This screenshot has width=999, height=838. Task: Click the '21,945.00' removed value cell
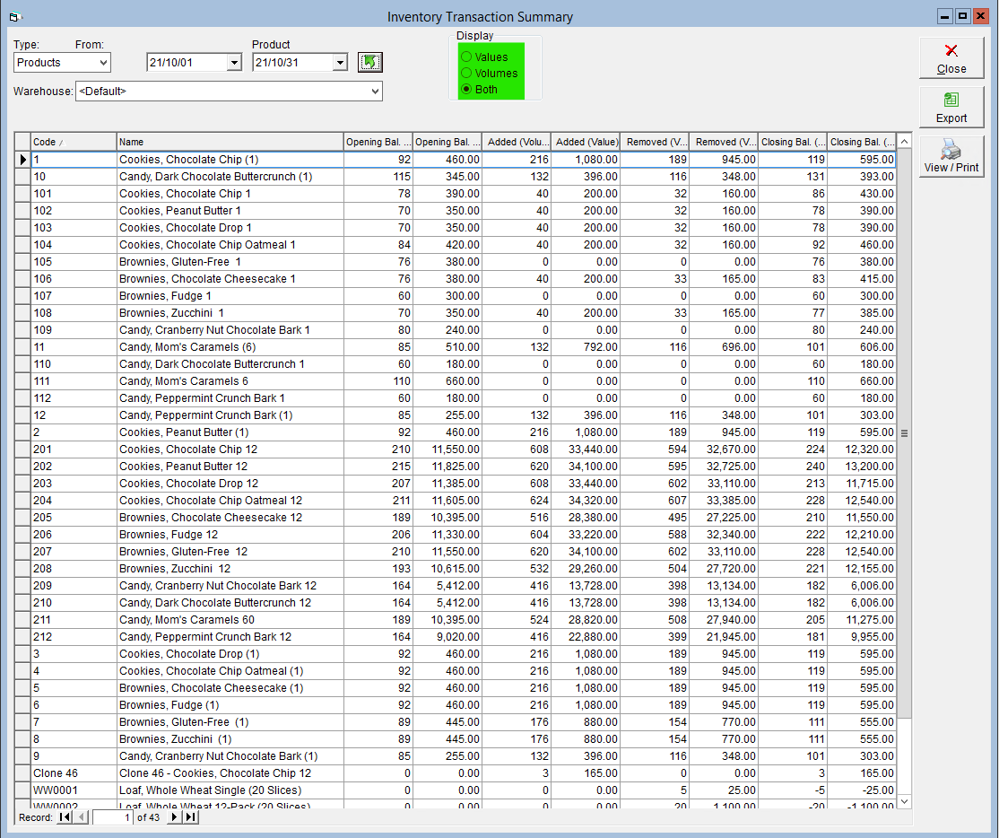724,637
